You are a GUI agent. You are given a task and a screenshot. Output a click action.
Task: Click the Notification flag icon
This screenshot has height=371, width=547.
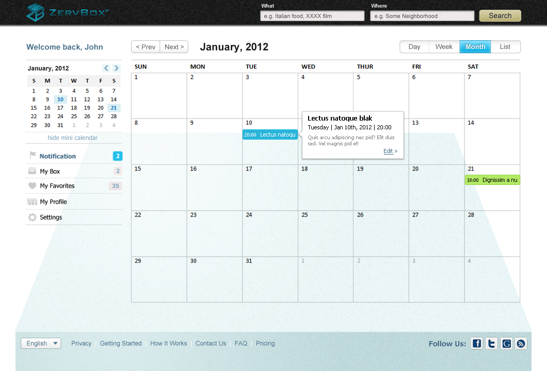[33, 156]
